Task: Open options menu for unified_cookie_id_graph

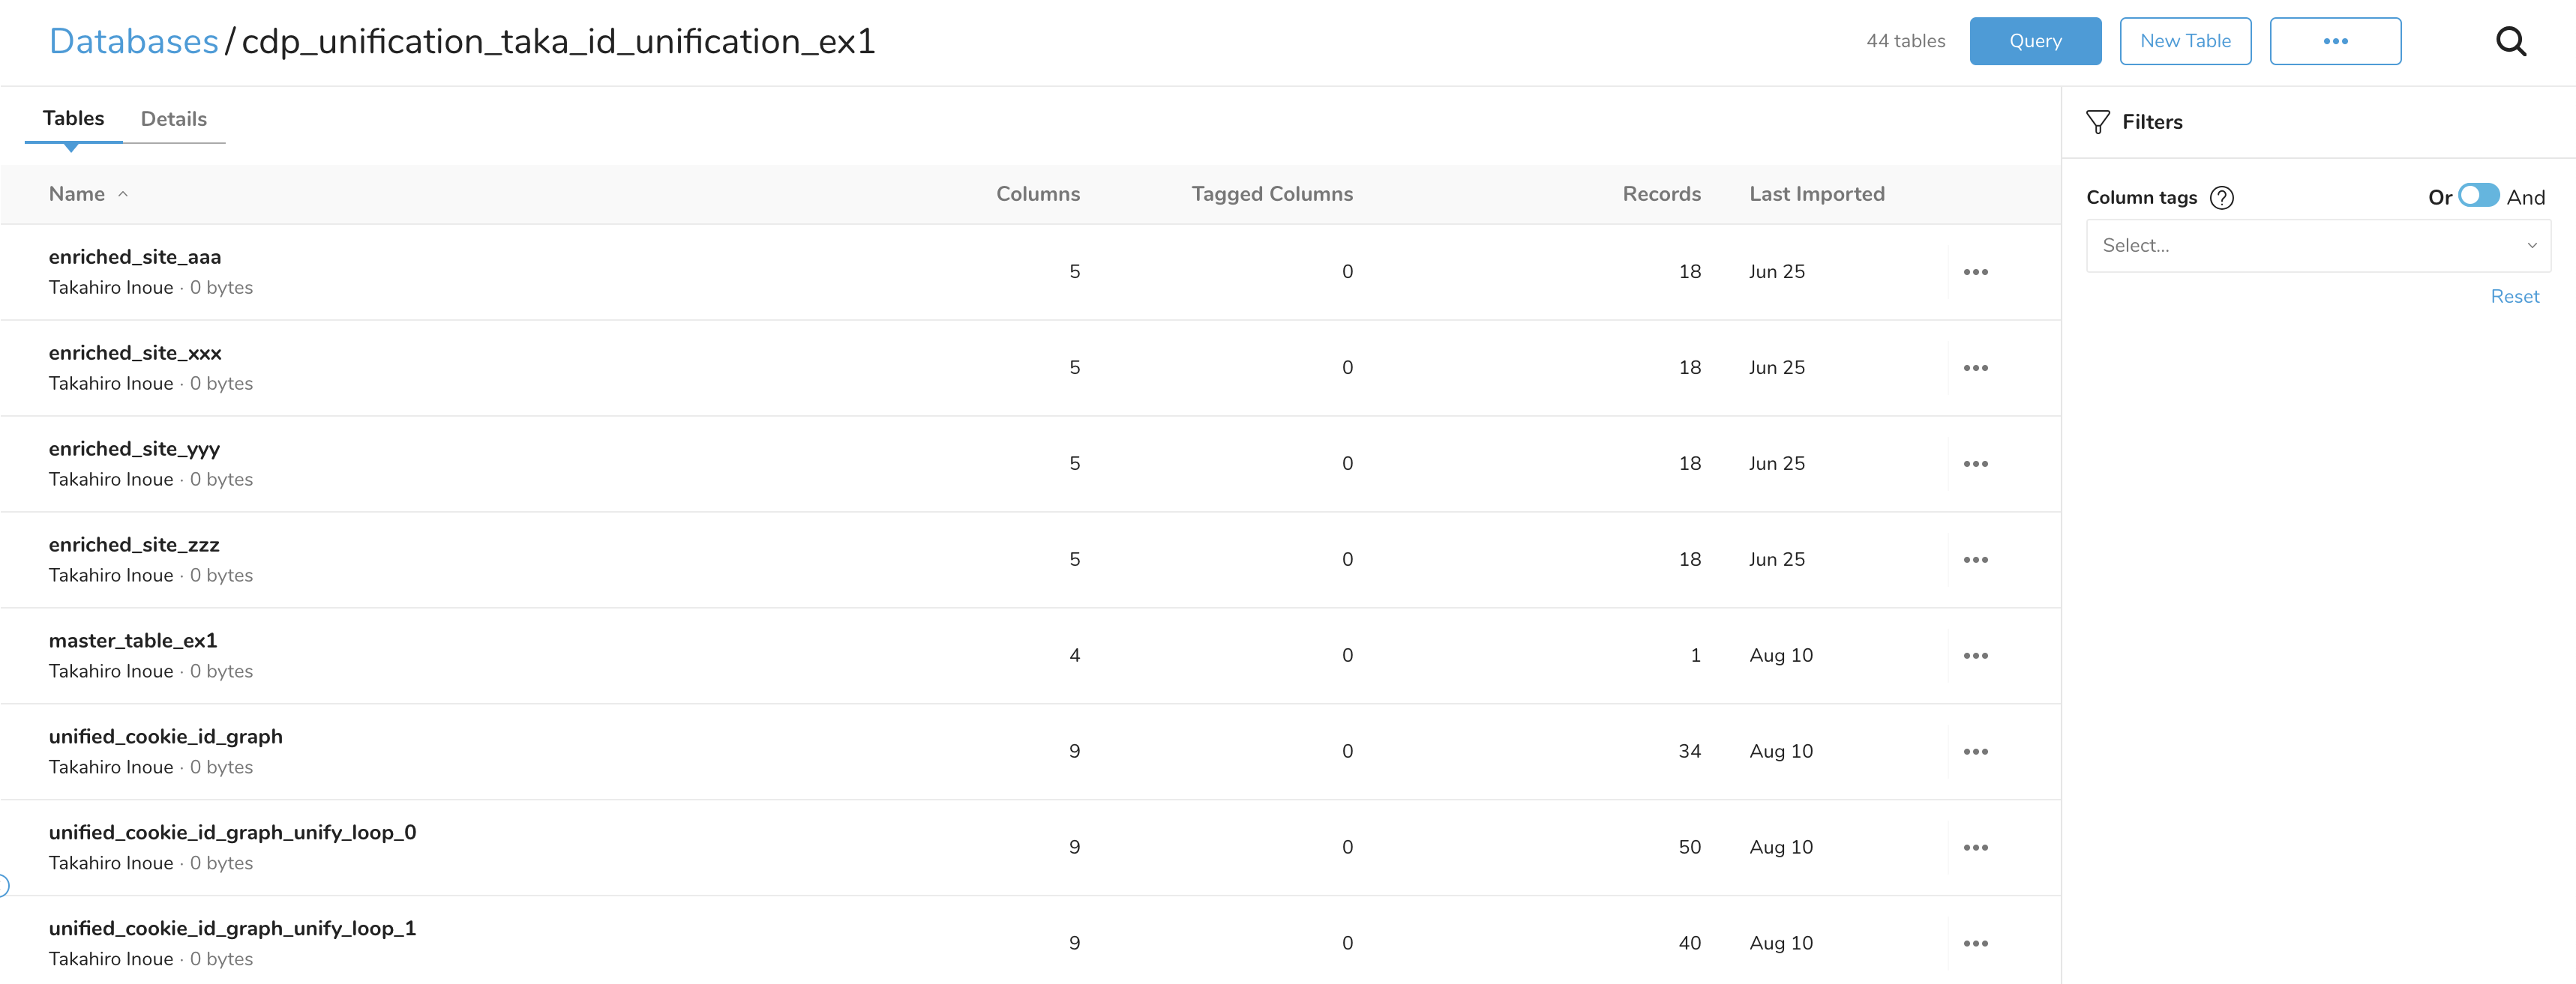Action: pos(1977,750)
